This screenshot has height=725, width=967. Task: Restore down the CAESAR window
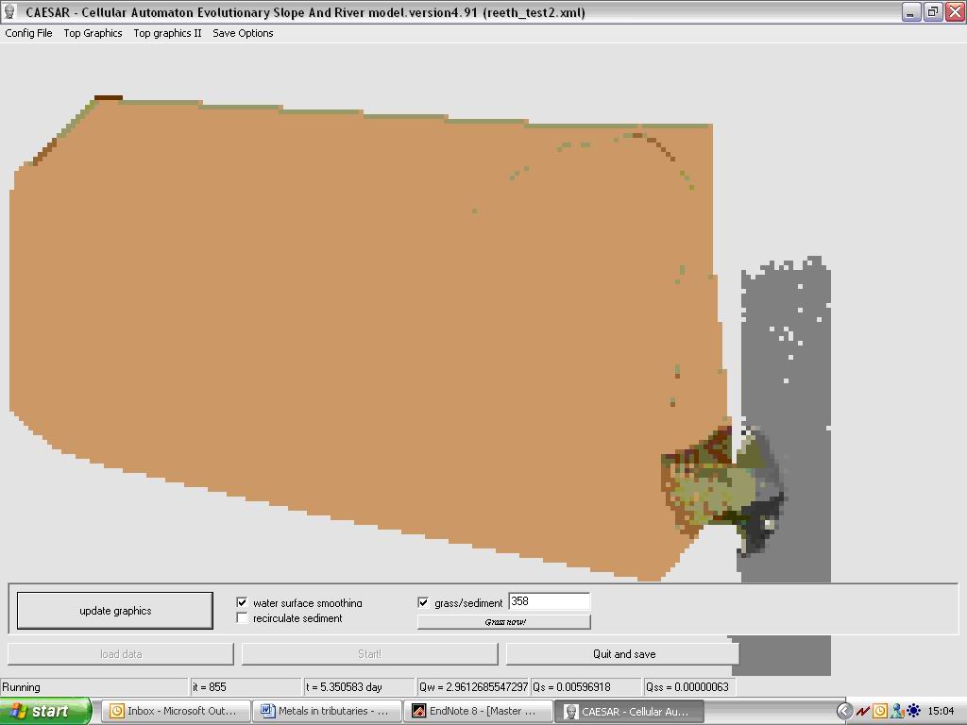(932, 12)
